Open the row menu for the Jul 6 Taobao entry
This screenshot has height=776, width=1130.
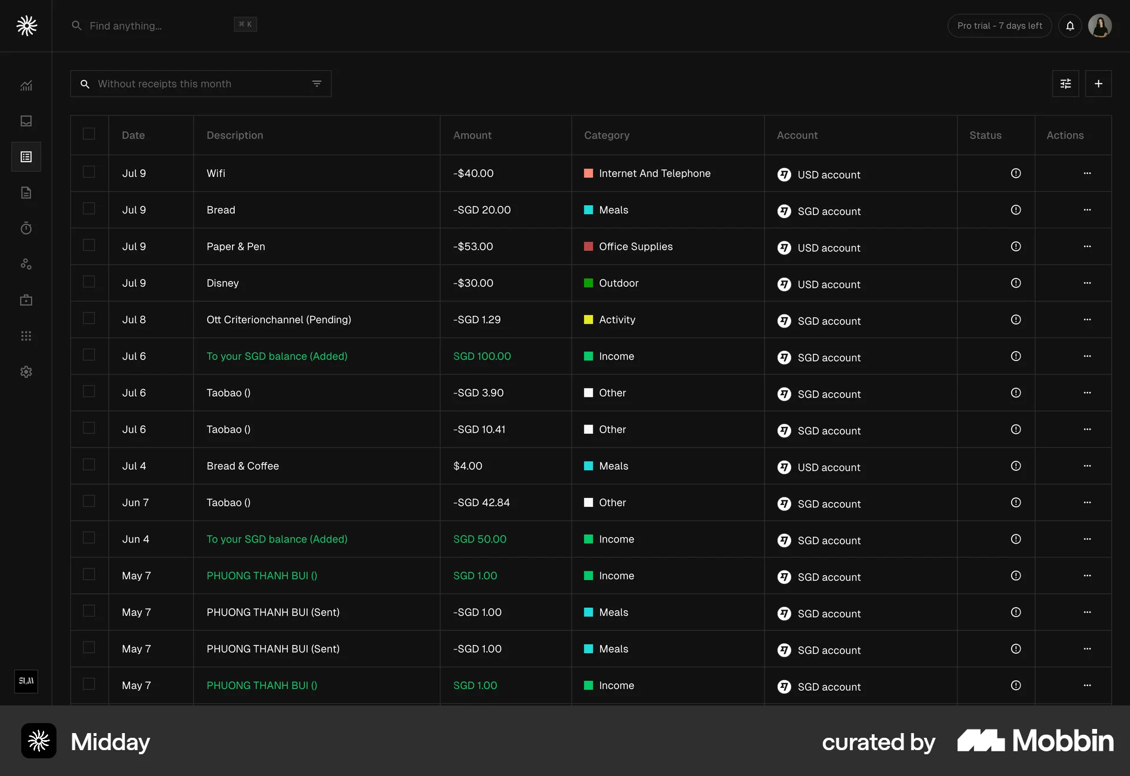point(1087,393)
